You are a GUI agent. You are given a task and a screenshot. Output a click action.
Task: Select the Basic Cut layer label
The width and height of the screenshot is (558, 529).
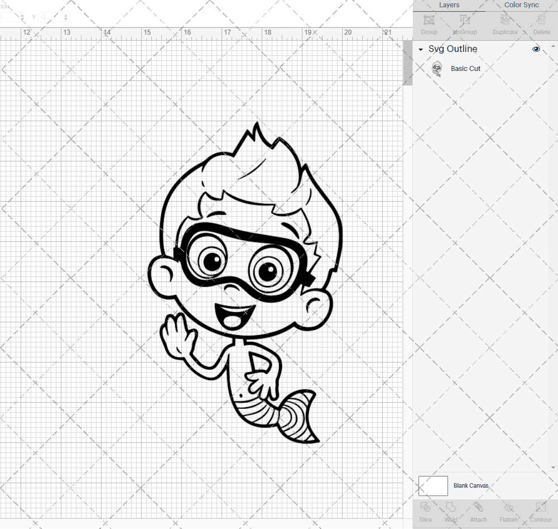pos(465,68)
